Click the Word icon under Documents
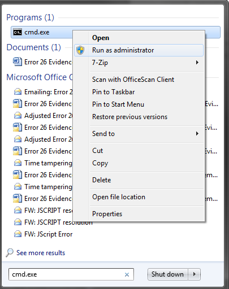Viewport: 229px width, 289px height. click(18, 62)
